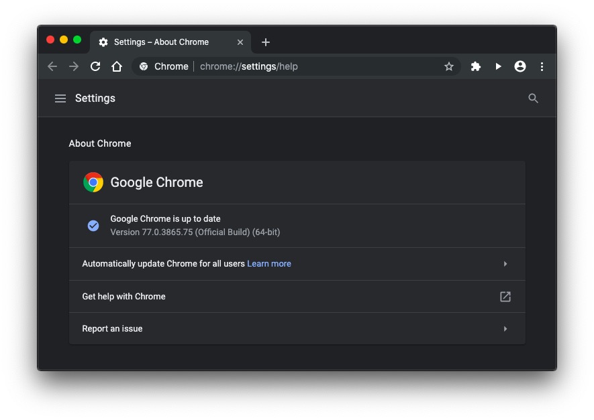Image resolution: width=594 pixels, height=420 pixels.
Task: Click the Learn more link
Action: pyautogui.click(x=269, y=264)
